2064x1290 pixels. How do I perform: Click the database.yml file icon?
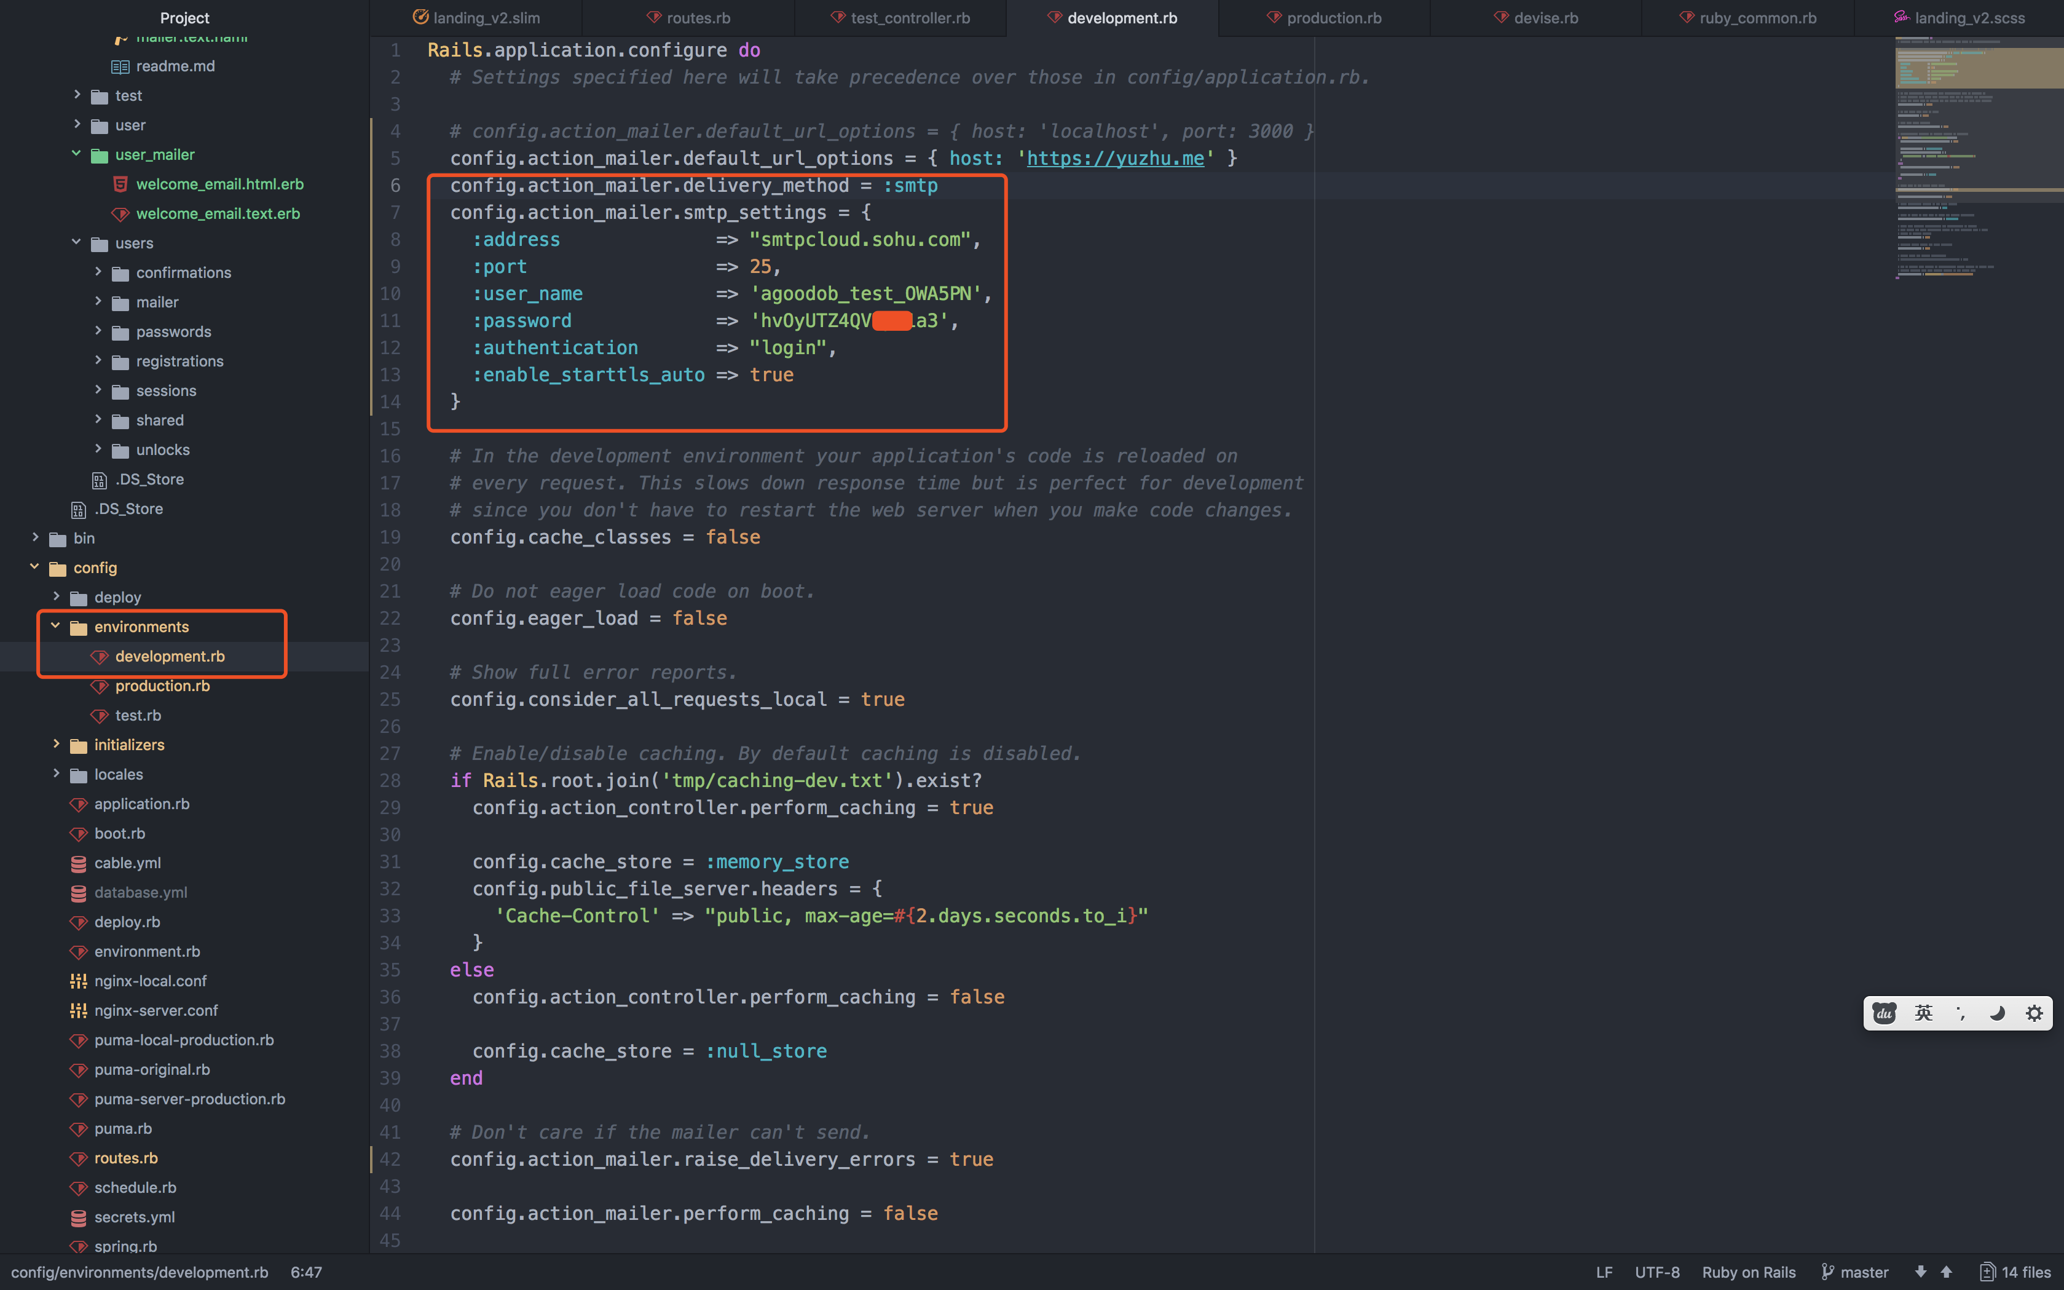point(79,892)
